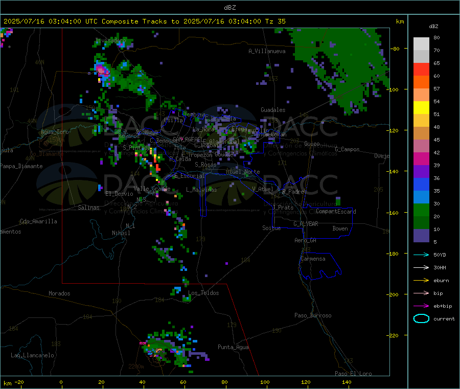Image resolution: width=460 pixels, height=389 pixels.
Task: Click the L_Malvinas map label
Action: (201, 190)
